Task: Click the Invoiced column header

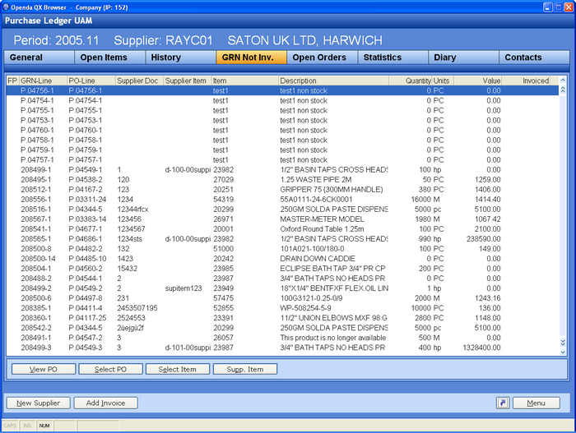Action: [526, 81]
